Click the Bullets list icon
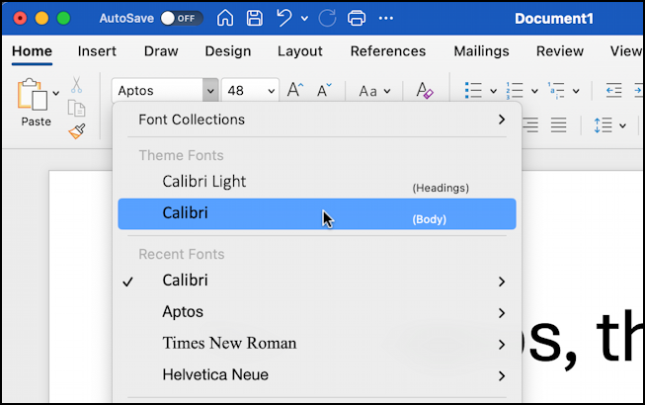This screenshot has width=645, height=405. point(473,90)
